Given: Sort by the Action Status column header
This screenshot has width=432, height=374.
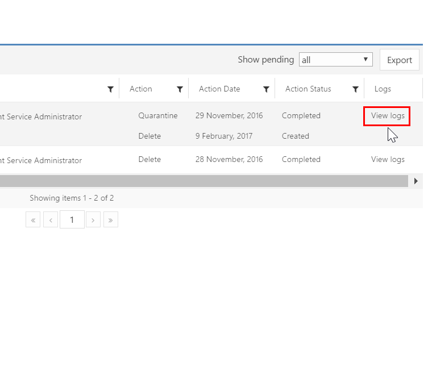Looking at the screenshot, I should click(x=308, y=89).
